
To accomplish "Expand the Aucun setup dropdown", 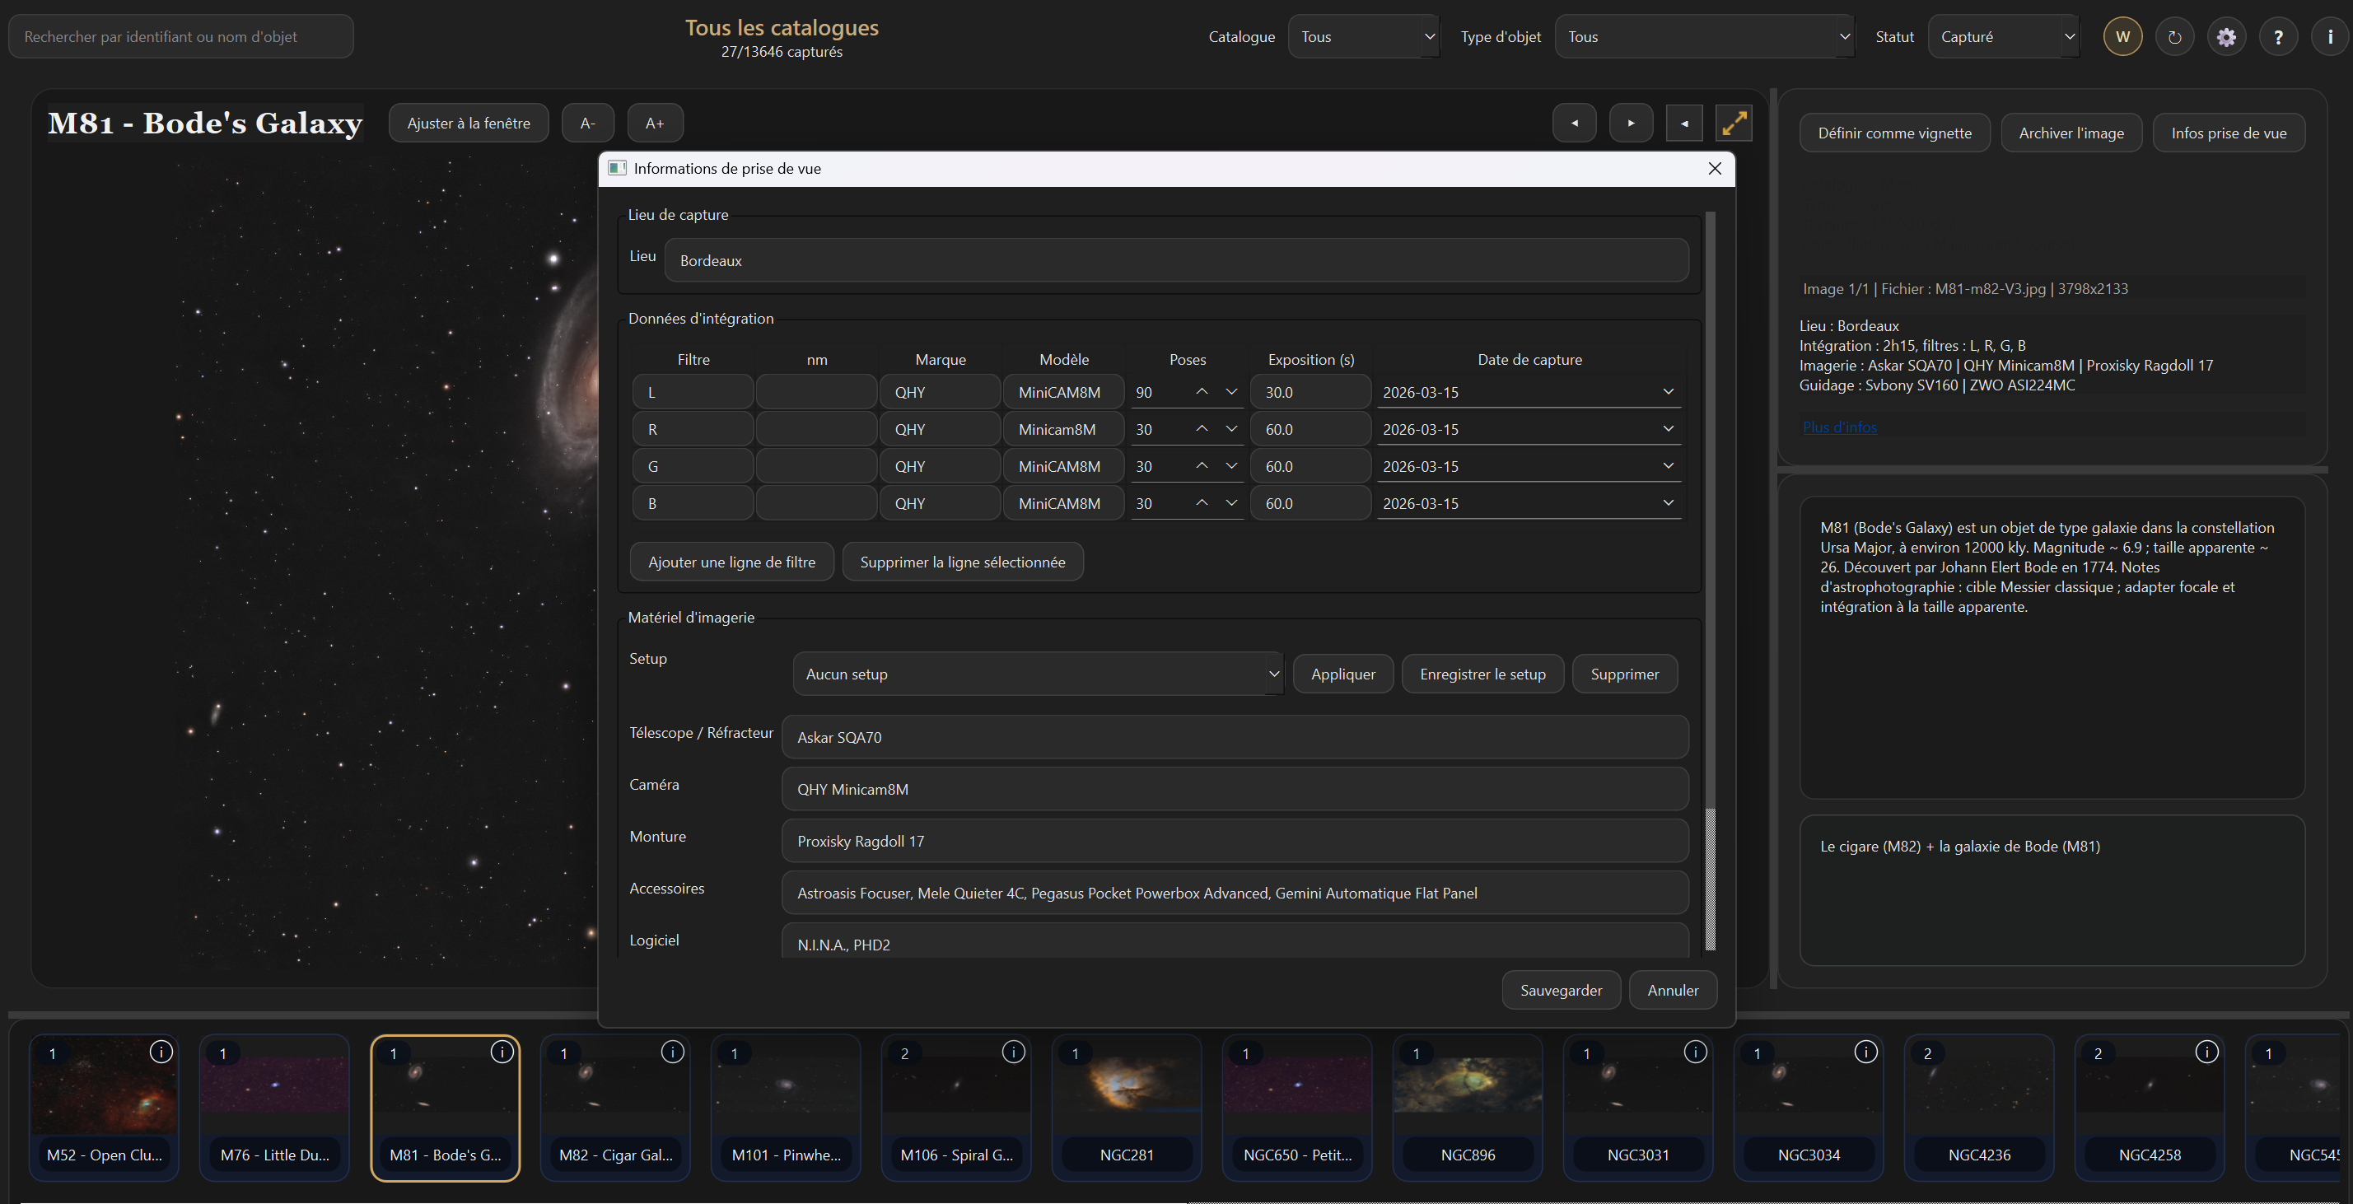I will point(1038,674).
